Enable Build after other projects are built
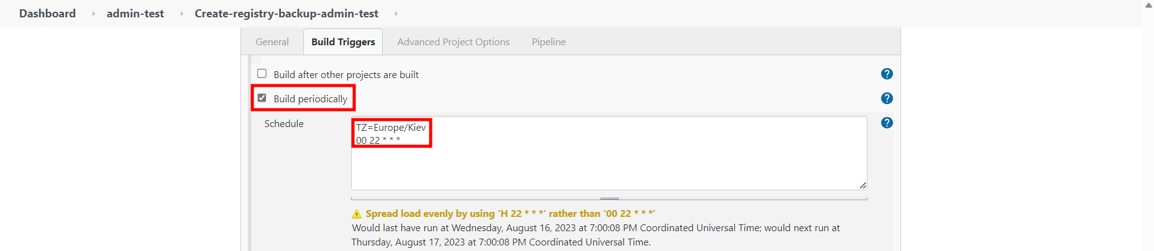The image size is (1154, 251). pyautogui.click(x=262, y=74)
